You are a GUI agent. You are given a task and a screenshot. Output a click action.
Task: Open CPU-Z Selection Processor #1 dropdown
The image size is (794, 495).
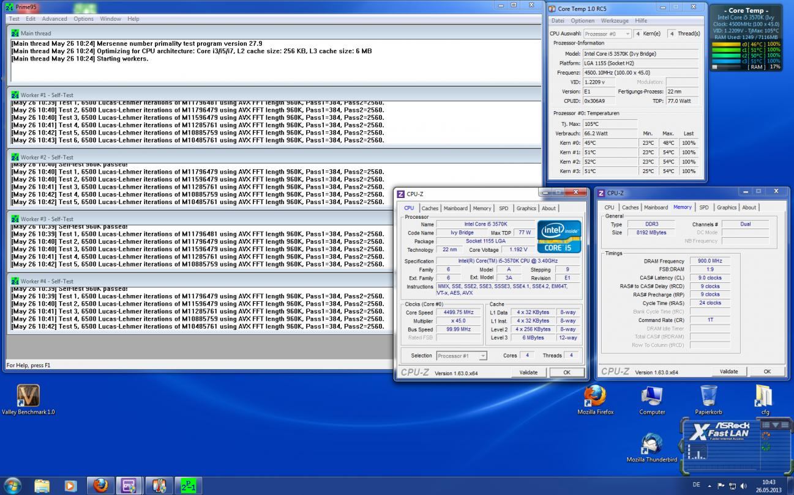tap(462, 356)
